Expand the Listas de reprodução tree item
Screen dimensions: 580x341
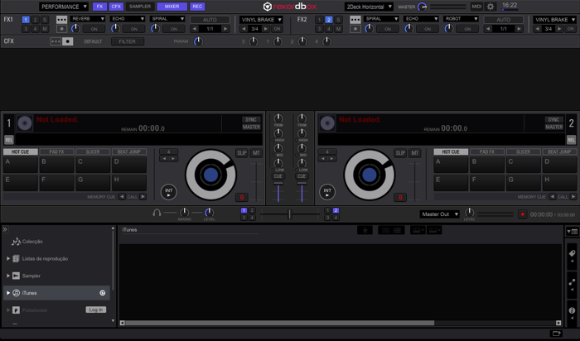(x=8, y=258)
